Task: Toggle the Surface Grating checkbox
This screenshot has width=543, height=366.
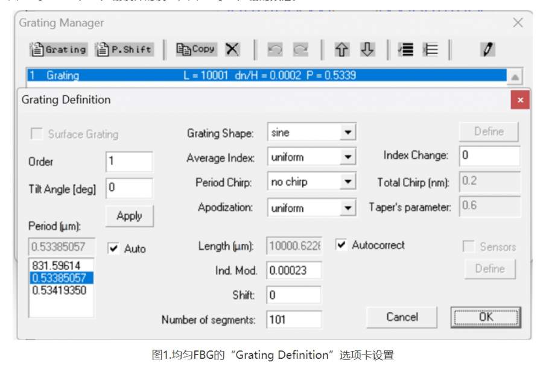Action: 37,133
